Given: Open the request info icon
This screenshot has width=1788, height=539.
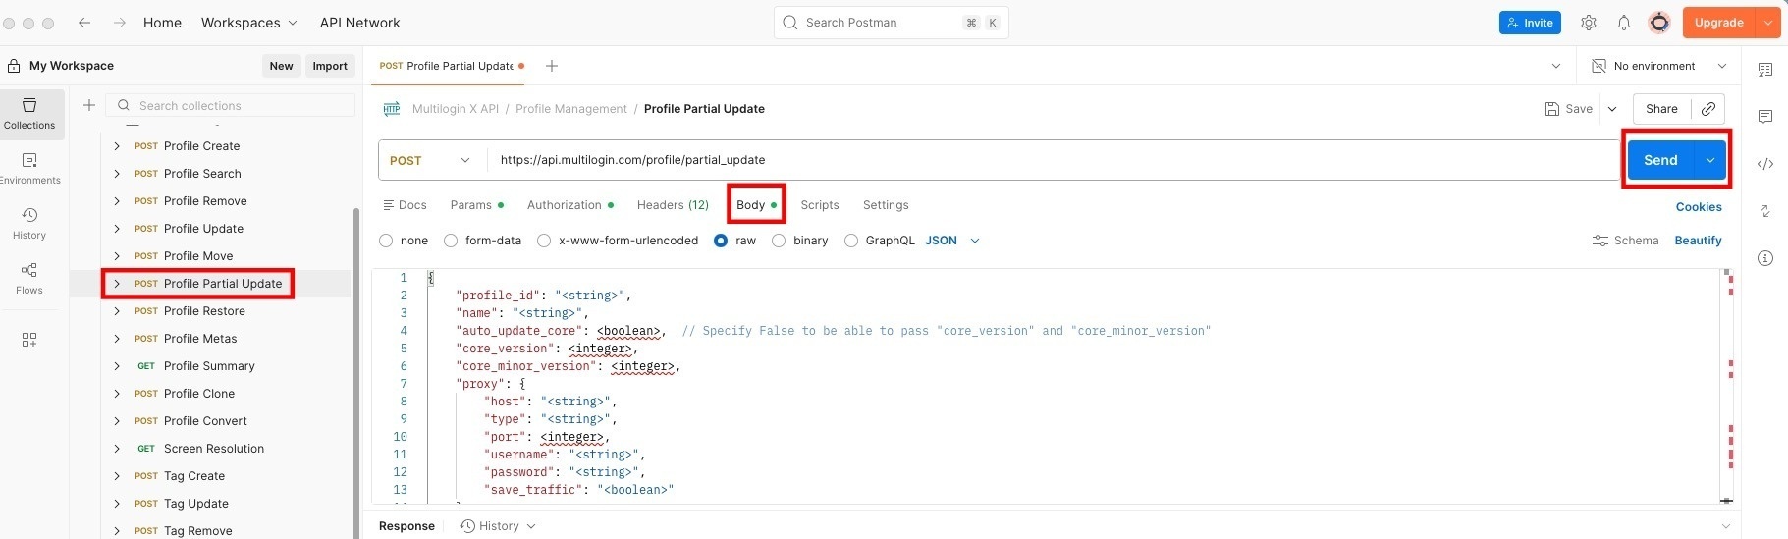Looking at the screenshot, I should tap(1764, 258).
